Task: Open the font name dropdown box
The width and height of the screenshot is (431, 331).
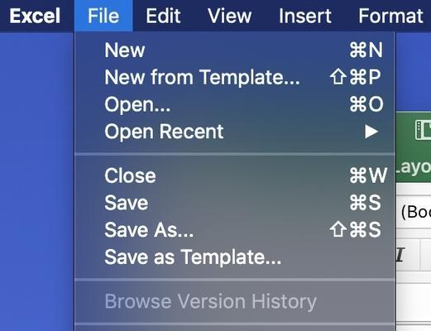Action: 415,212
